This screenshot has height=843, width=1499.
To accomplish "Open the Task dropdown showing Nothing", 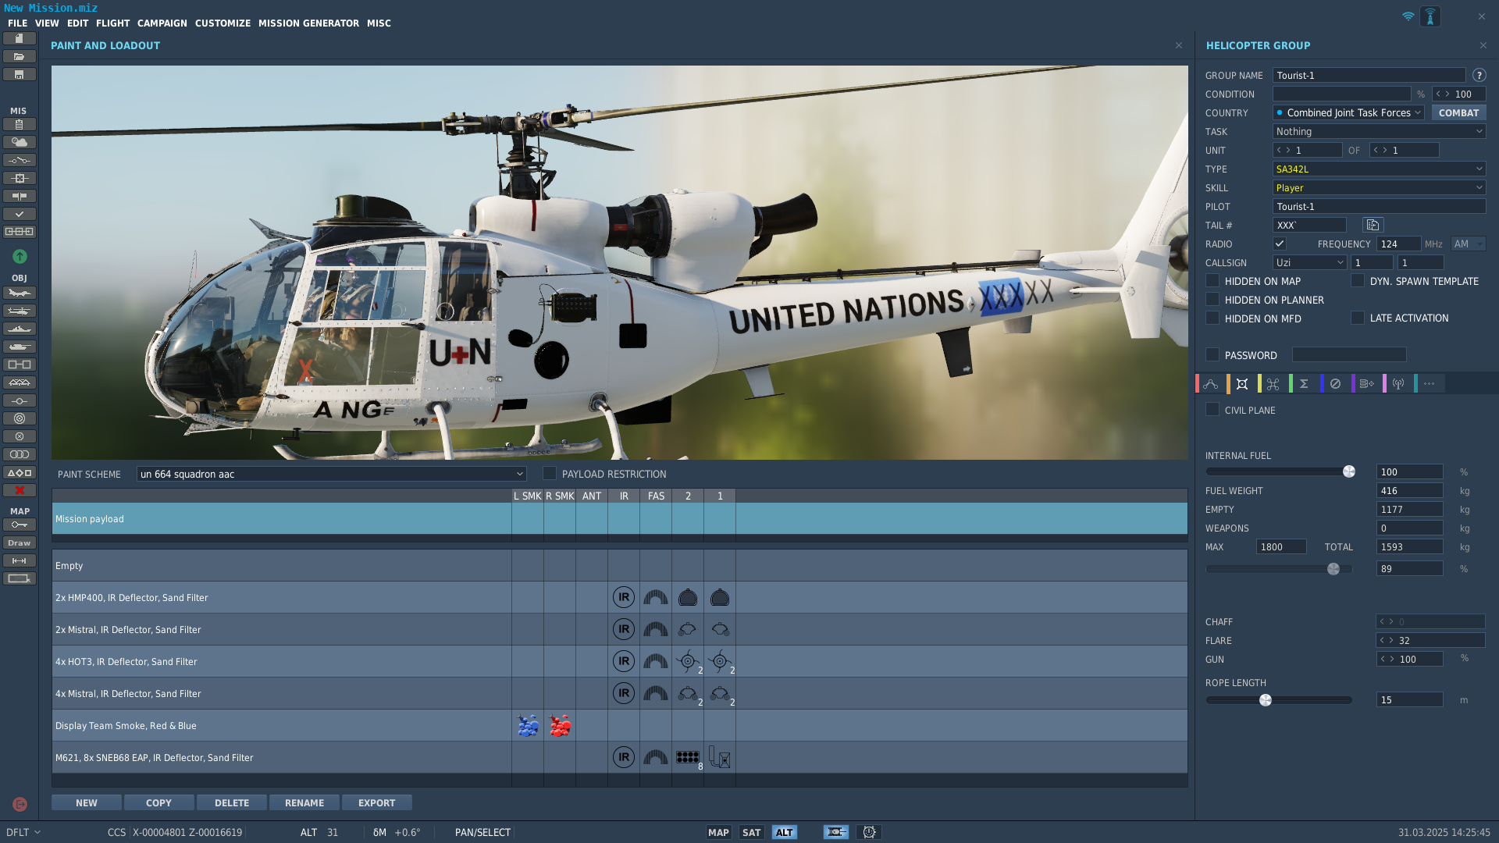I will (x=1379, y=131).
